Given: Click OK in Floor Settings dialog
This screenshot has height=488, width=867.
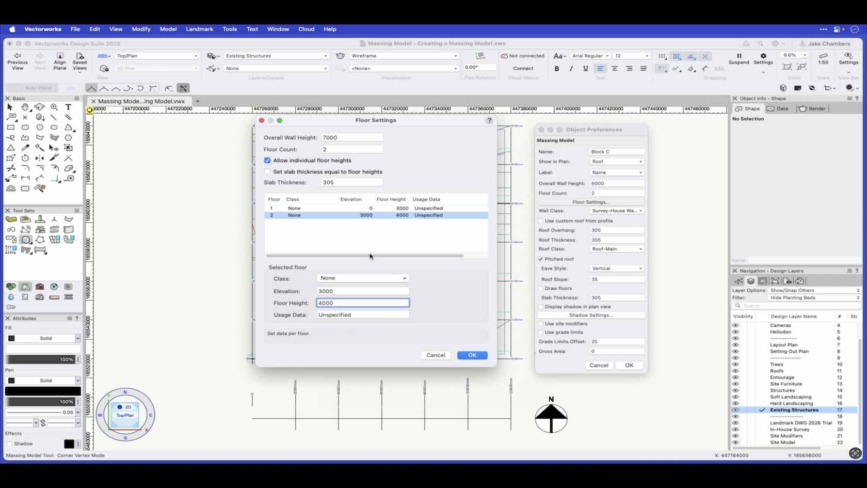Looking at the screenshot, I should pyautogui.click(x=472, y=355).
